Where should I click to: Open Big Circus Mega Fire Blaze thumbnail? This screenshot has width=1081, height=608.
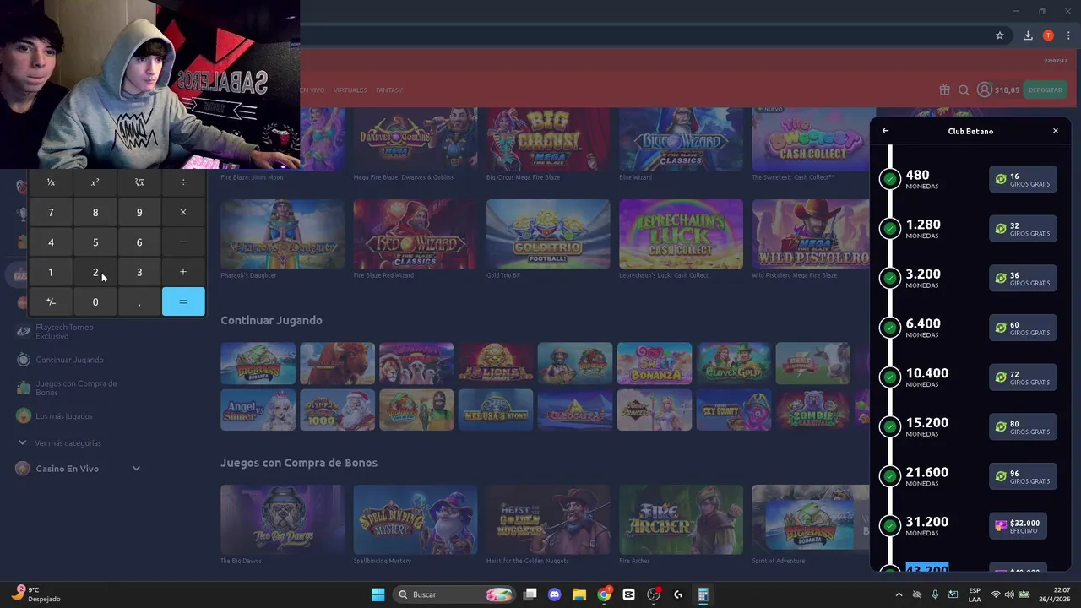(548, 139)
